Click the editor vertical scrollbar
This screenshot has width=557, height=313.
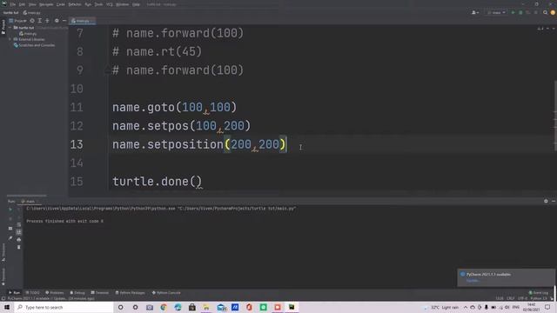[x=555, y=116]
